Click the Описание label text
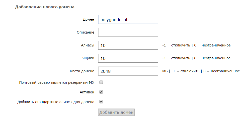 (85, 33)
